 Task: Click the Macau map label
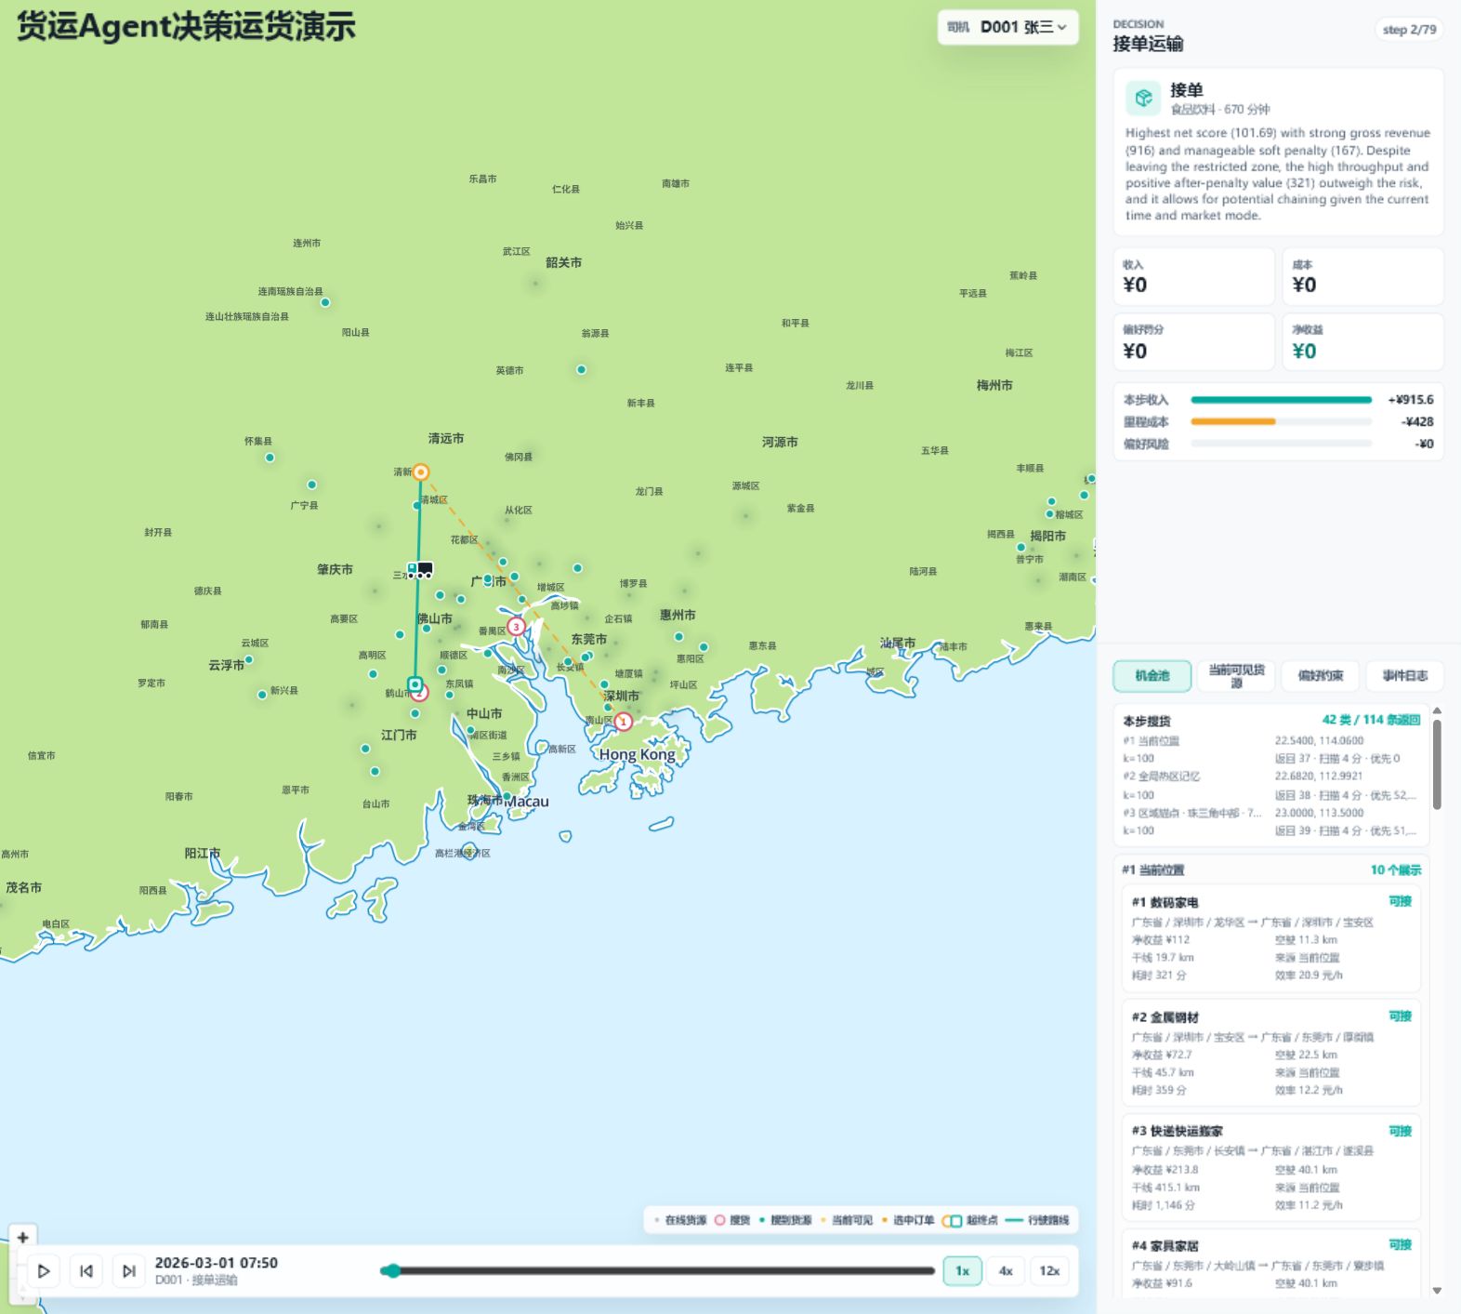(x=527, y=802)
